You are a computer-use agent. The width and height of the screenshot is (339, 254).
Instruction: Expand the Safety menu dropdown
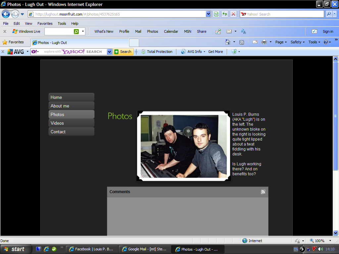tap(297, 42)
